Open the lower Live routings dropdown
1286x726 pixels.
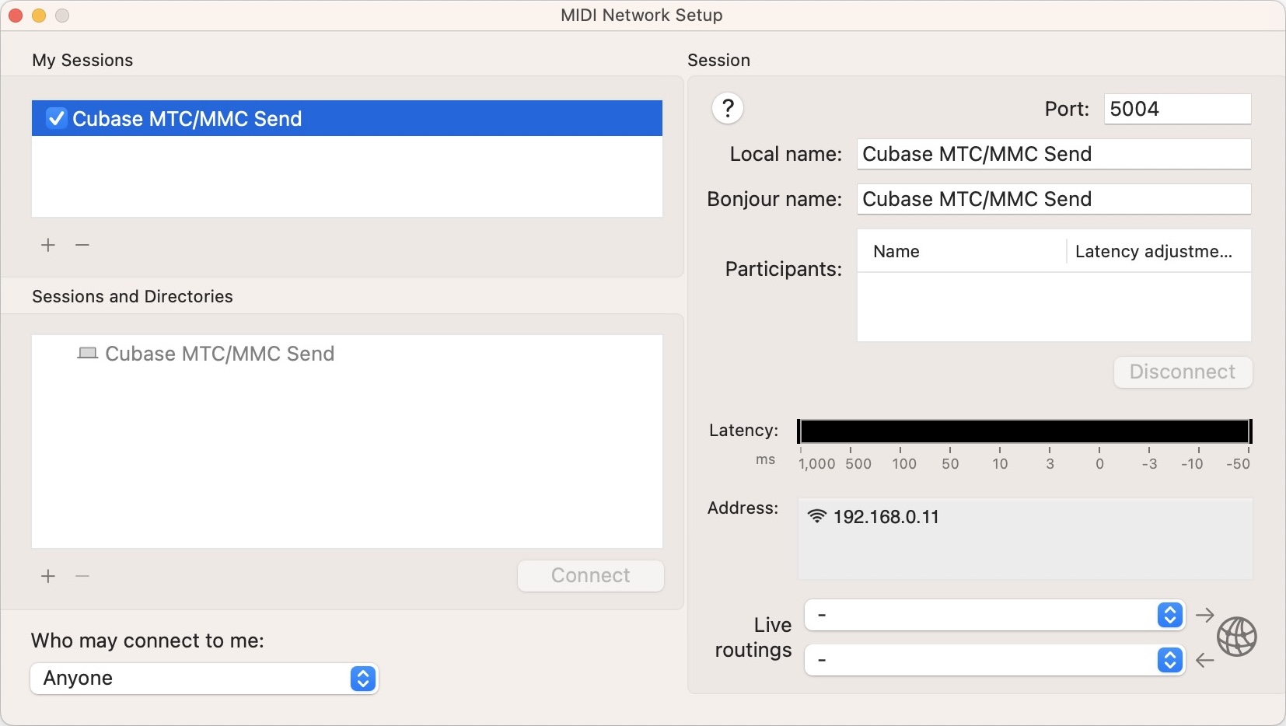click(x=994, y=661)
